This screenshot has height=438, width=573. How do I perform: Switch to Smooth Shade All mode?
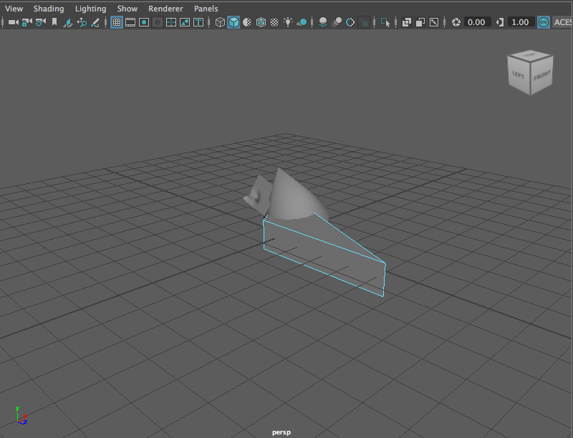(233, 22)
